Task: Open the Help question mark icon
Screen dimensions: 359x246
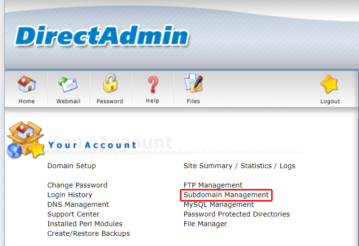Action: [152, 85]
